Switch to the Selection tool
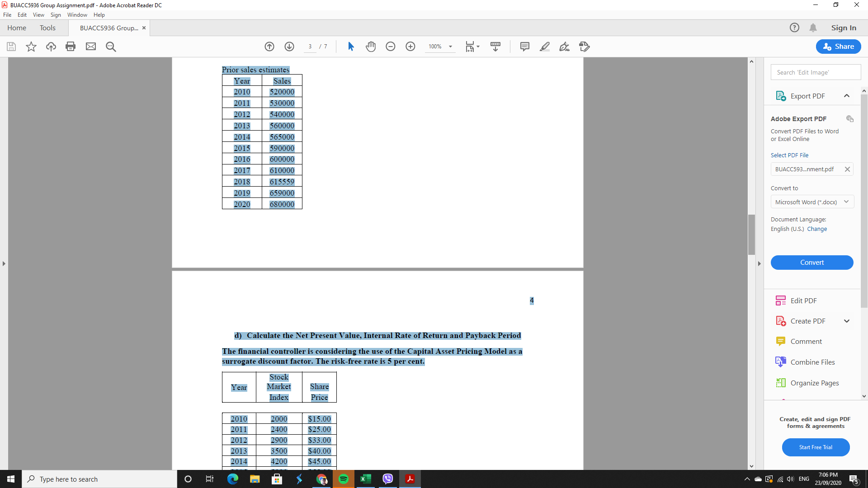The width and height of the screenshot is (868, 488). coord(351,47)
